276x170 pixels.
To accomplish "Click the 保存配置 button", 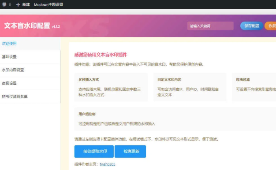I will click(252, 26).
